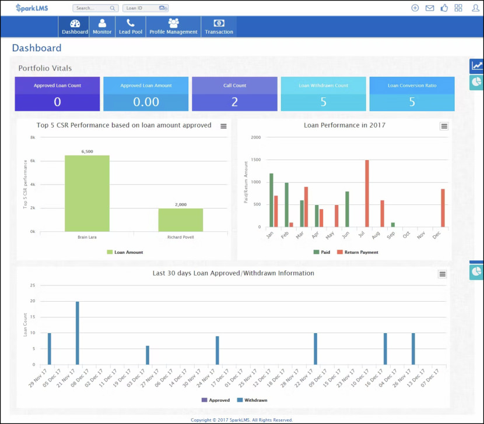Click the Last 30 days Loan chart title
Viewport: 484px width, 424px height.
(x=233, y=273)
